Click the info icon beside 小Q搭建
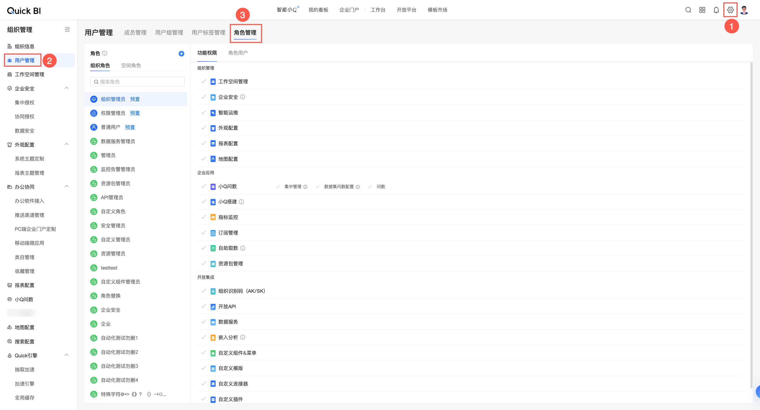 coord(241,202)
